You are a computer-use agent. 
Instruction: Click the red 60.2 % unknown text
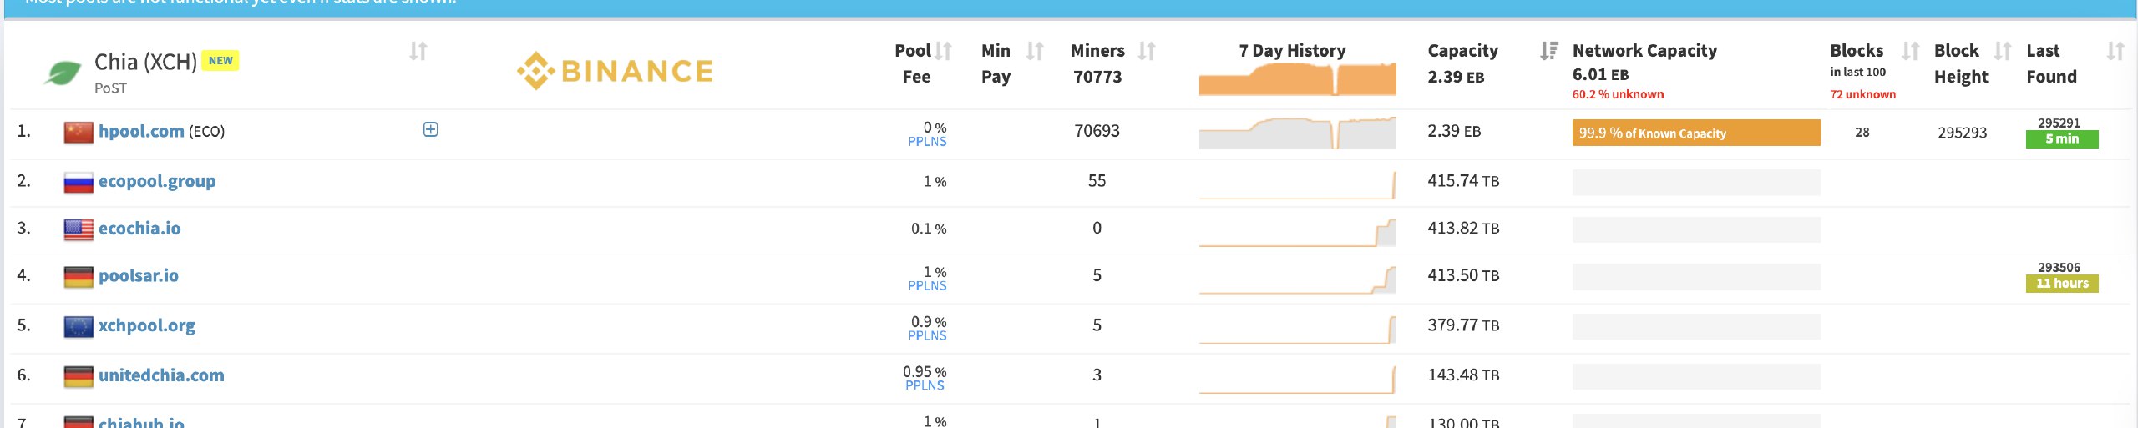pos(1618,94)
